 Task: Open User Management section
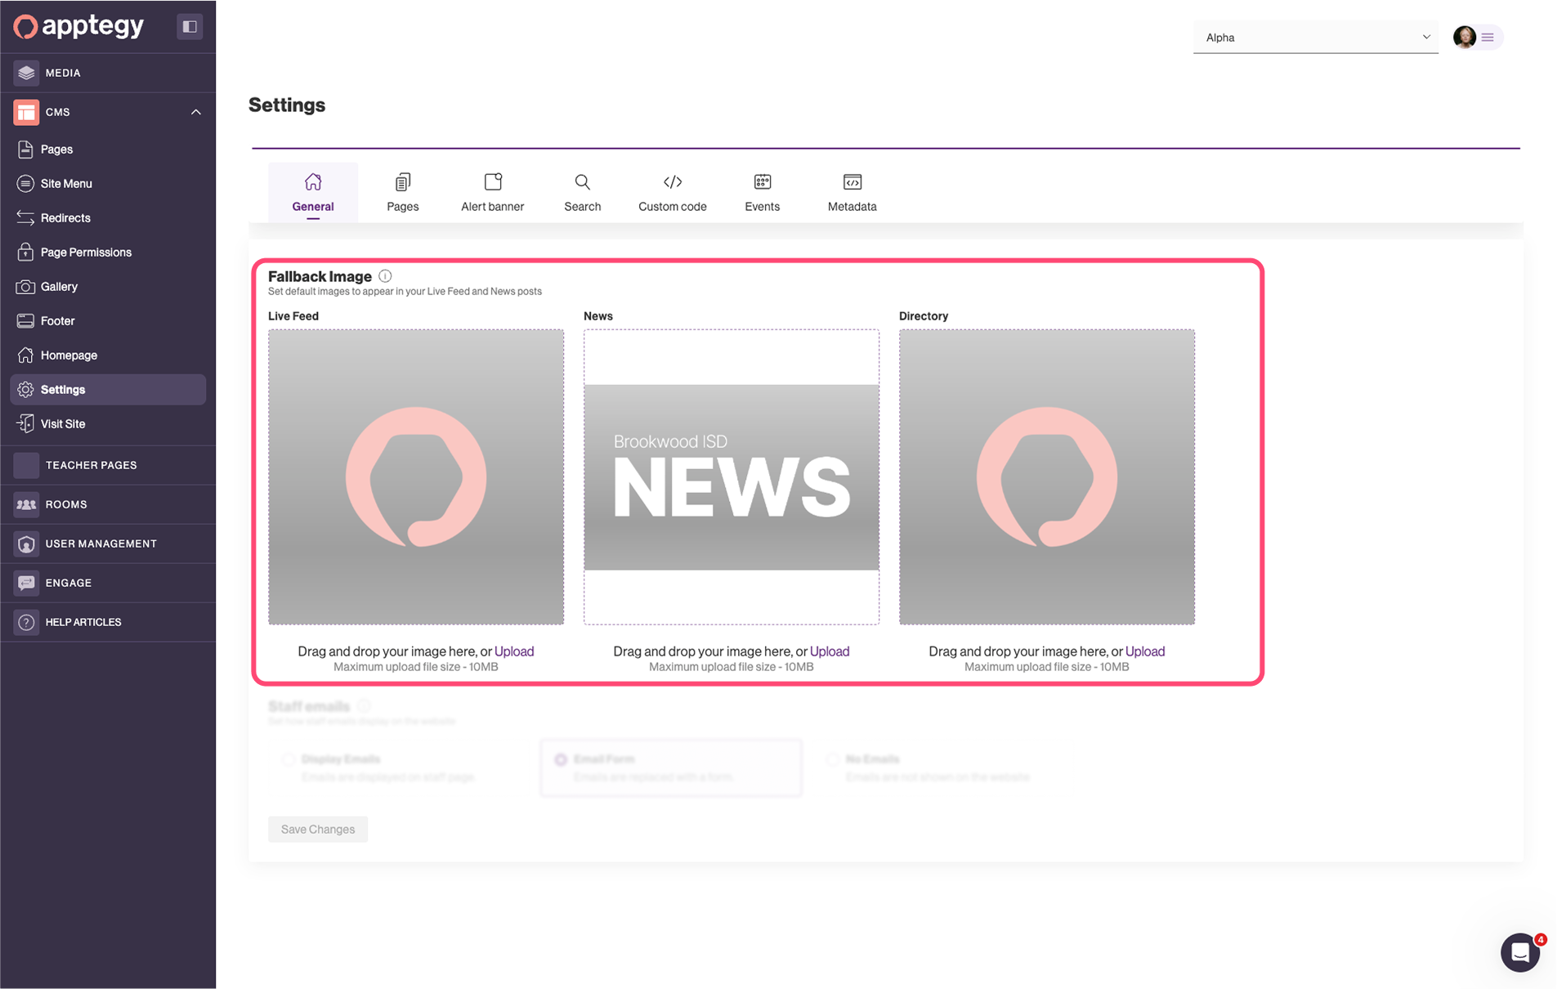click(x=108, y=544)
